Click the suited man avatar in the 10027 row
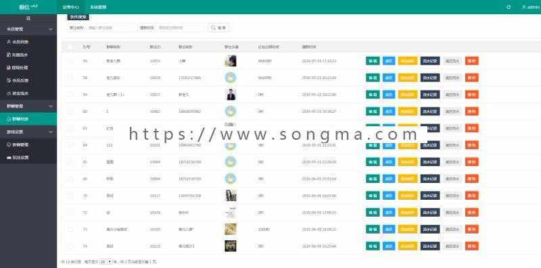The height and width of the screenshot is (268, 541). click(x=231, y=95)
